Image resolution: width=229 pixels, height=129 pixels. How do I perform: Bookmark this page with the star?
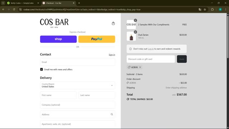205,10
